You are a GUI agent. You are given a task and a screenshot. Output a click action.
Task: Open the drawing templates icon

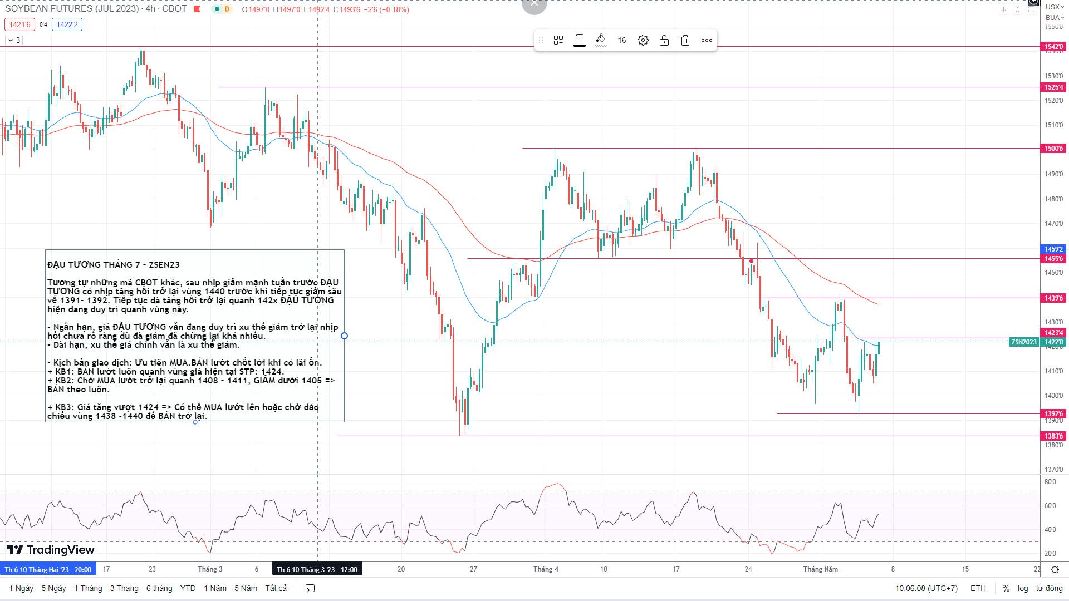point(558,40)
